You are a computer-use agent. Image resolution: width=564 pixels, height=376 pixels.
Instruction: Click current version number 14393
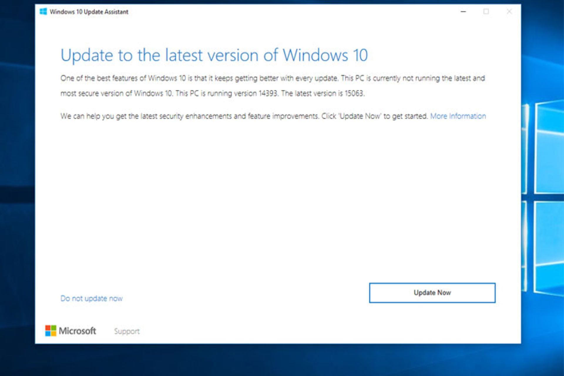tap(268, 93)
